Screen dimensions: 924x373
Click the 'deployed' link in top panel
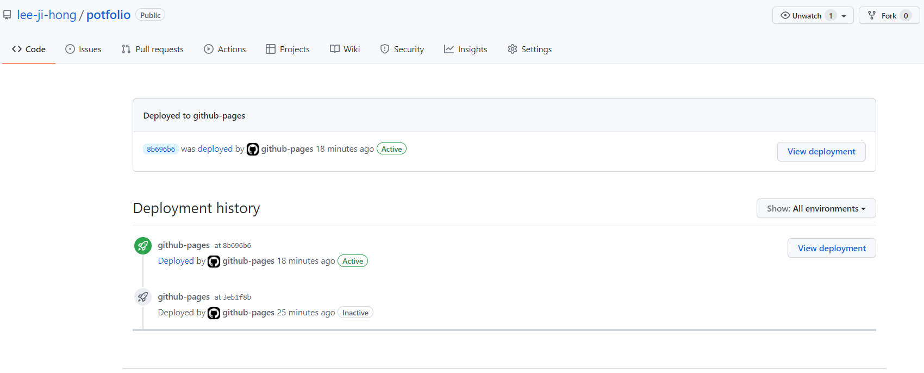pyautogui.click(x=215, y=149)
